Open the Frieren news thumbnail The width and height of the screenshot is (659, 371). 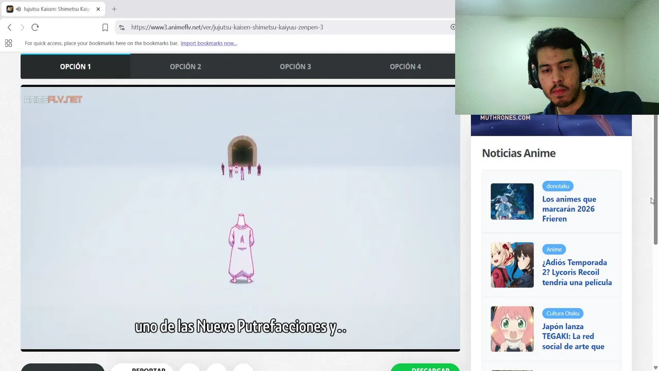(x=512, y=201)
